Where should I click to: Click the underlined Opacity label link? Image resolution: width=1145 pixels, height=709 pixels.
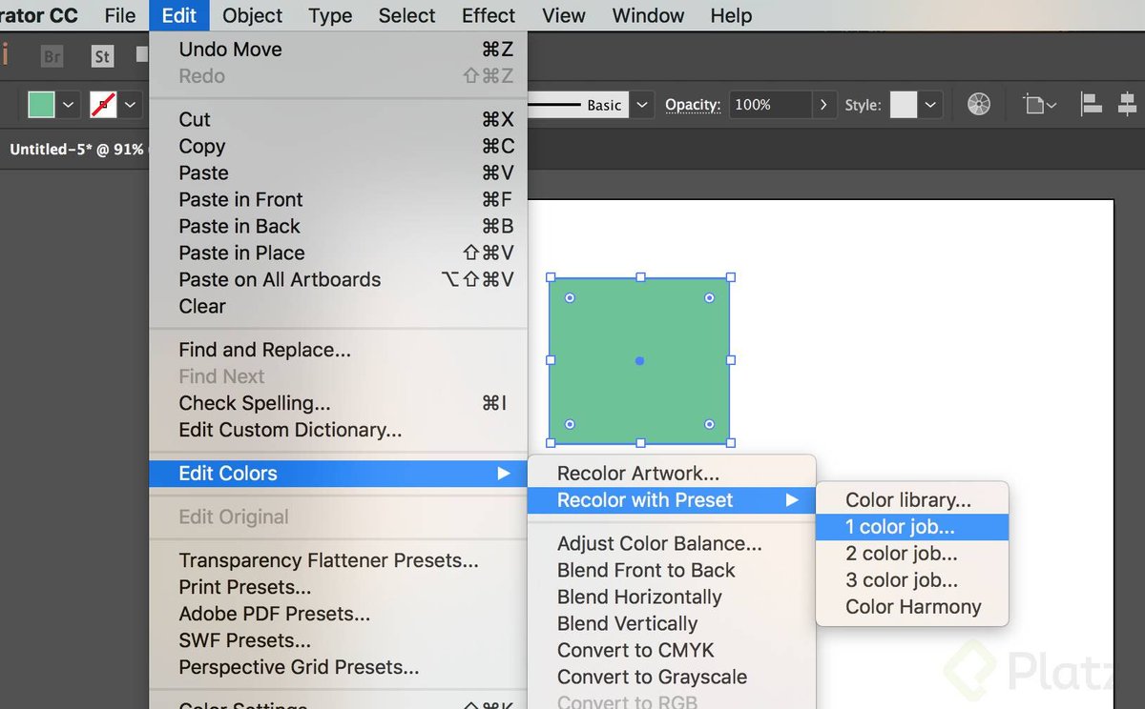click(693, 105)
